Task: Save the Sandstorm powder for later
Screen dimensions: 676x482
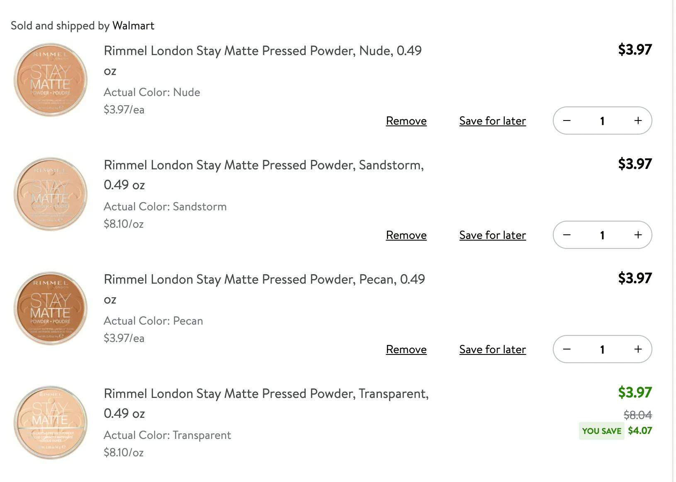Action: (492, 235)
